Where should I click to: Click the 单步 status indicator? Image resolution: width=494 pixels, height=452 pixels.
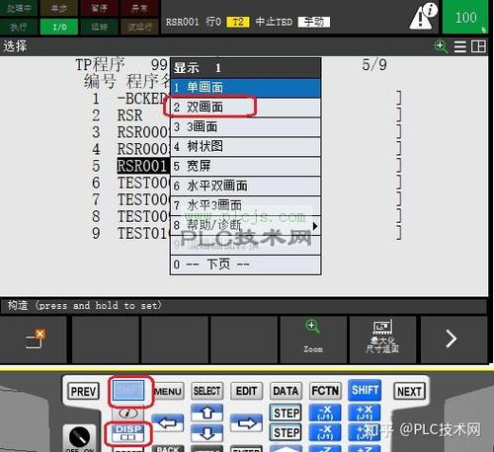tap(59, 8)
